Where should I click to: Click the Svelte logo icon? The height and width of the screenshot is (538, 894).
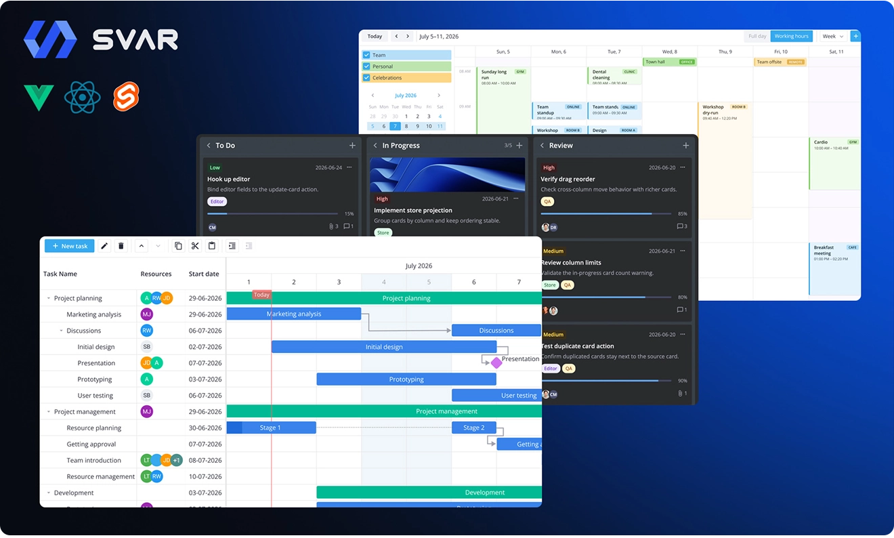(x=126, y=97)
